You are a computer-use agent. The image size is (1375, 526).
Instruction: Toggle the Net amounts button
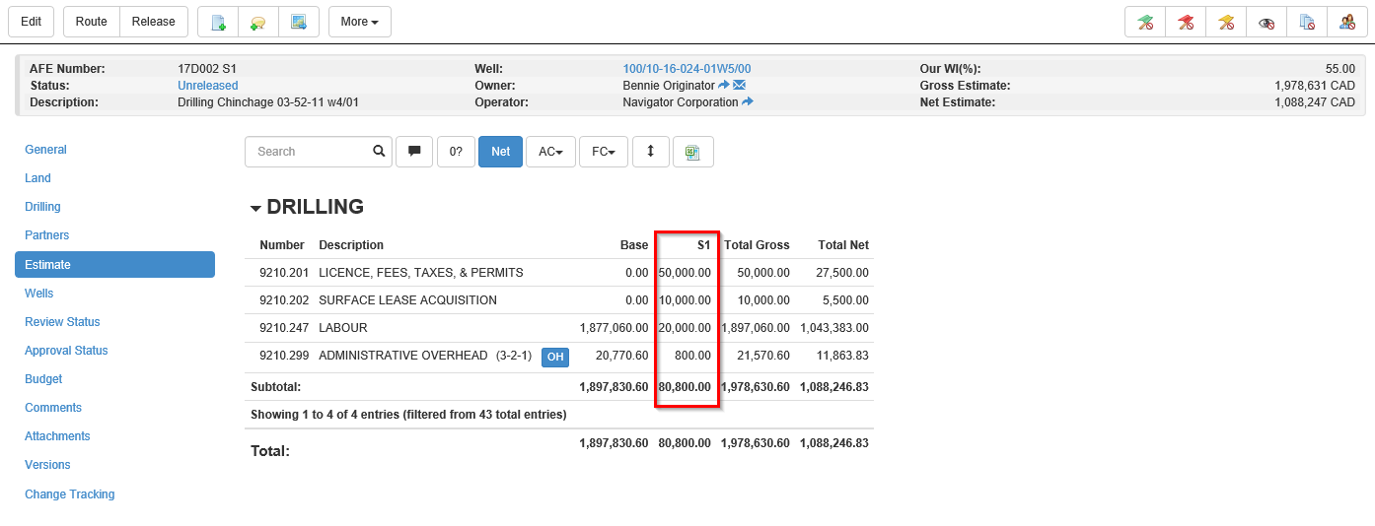click(x=500, y=152)
